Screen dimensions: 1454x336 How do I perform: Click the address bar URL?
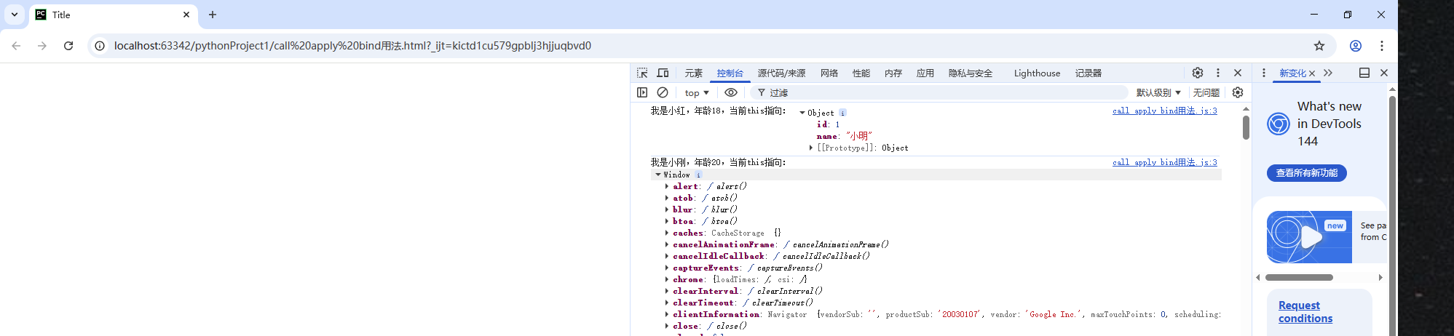pyautogui.click(x=352, y=46)
